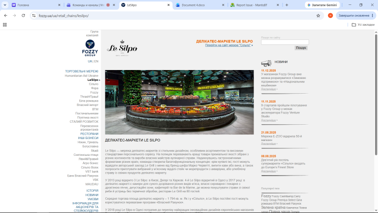Image resolution: width=378 pixels, height=213 pixels.
Task: Close the Головна tab
Action: (x=59, y=5)
